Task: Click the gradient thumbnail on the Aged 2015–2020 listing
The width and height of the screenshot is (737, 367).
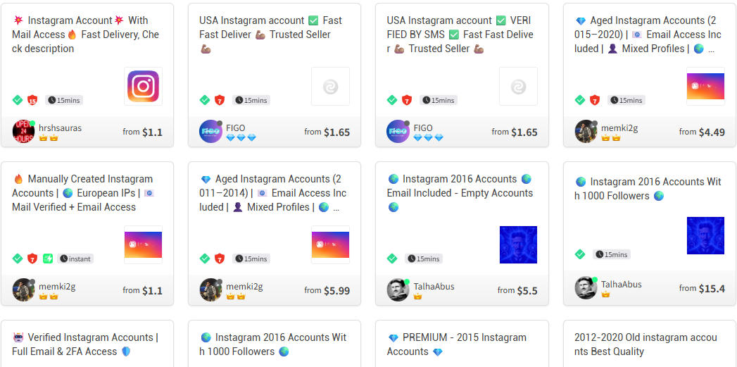Action: point(705,87)
